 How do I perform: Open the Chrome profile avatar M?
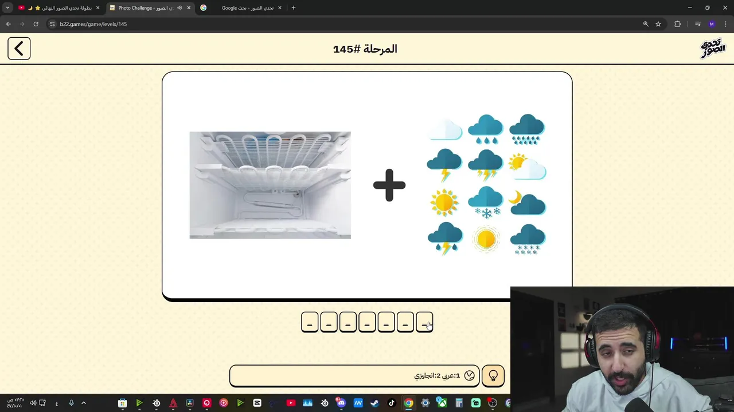[x=712, y=24]
